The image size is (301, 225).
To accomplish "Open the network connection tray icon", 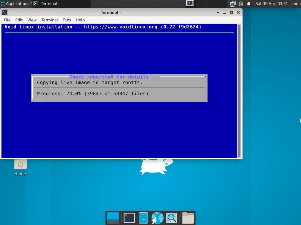I will click(x=233, y=4).
